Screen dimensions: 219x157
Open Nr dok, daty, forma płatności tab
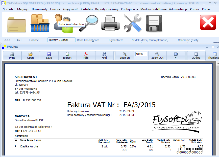pos(150,40)
